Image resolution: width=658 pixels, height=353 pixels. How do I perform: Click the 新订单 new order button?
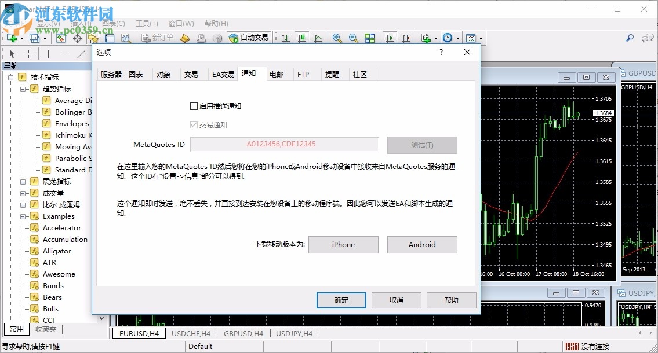157,38
